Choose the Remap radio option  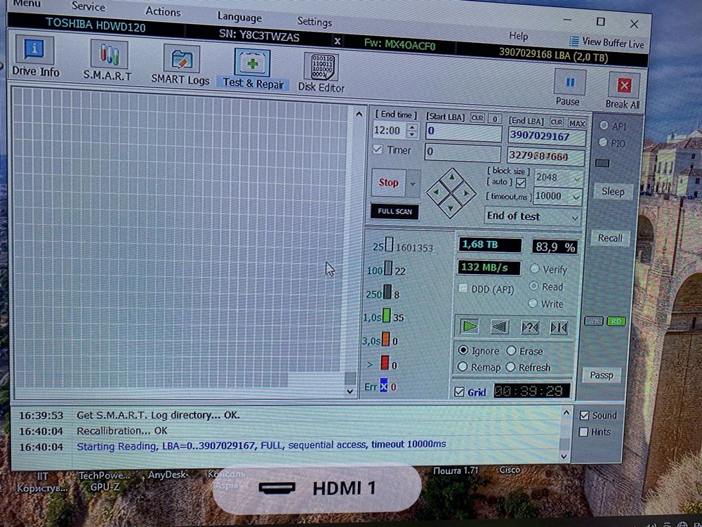[463, 367]
